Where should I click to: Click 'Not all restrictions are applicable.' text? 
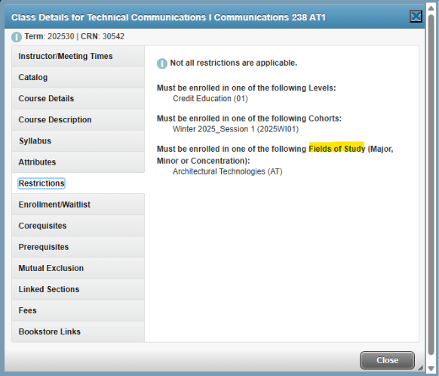[x=234, y=63]
